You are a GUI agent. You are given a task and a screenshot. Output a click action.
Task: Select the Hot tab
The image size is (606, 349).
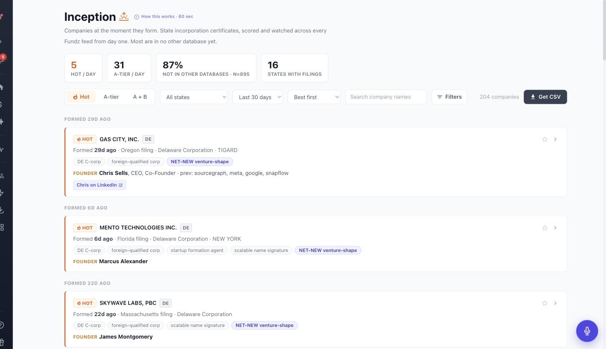point(81,97)
